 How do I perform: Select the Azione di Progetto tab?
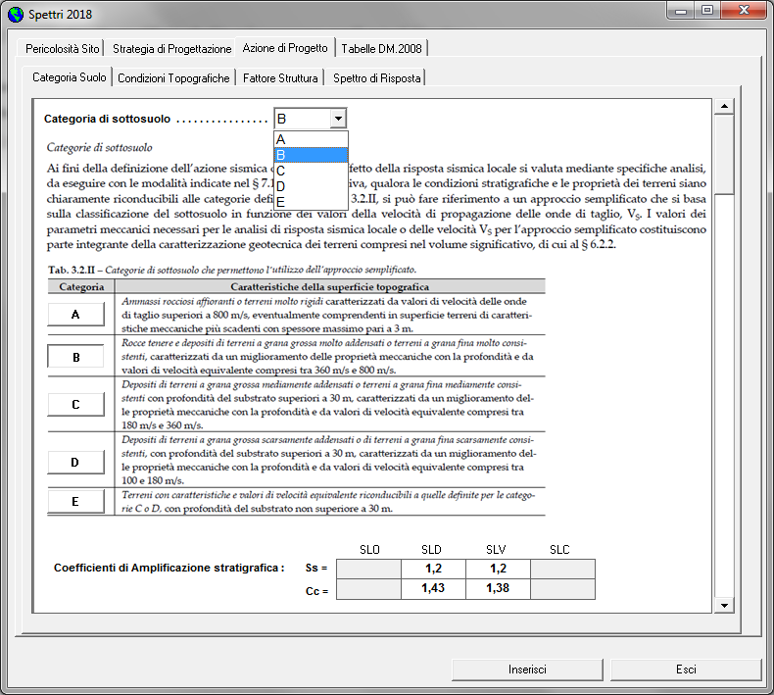[x=285, y=48]
